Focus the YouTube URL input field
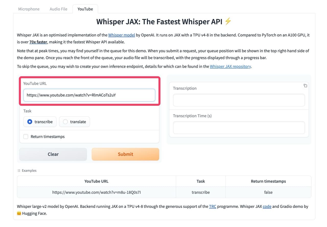 click(x=89, y=95)
